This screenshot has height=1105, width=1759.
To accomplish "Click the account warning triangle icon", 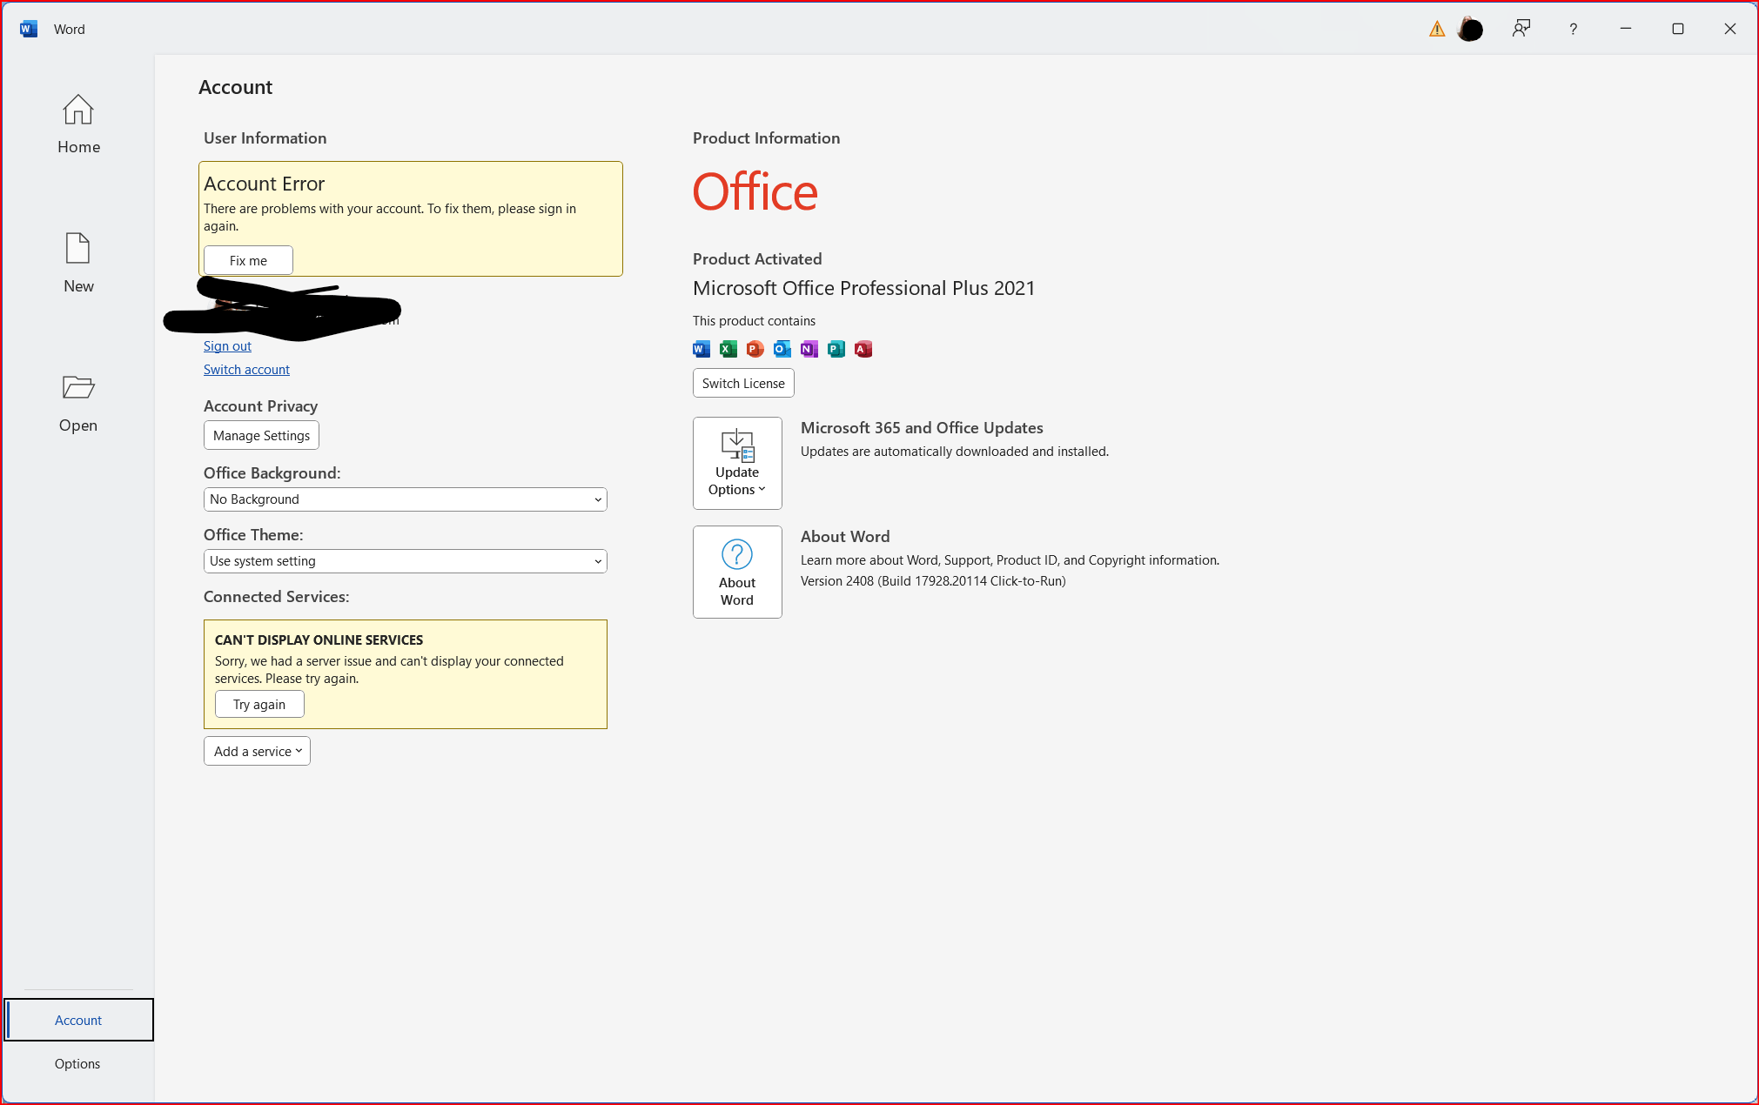I will (1437, 30).
